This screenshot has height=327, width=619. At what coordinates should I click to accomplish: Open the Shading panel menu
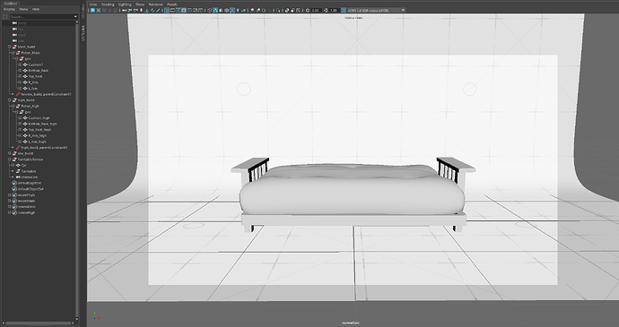pyautogui.click(x=108, y=4)
